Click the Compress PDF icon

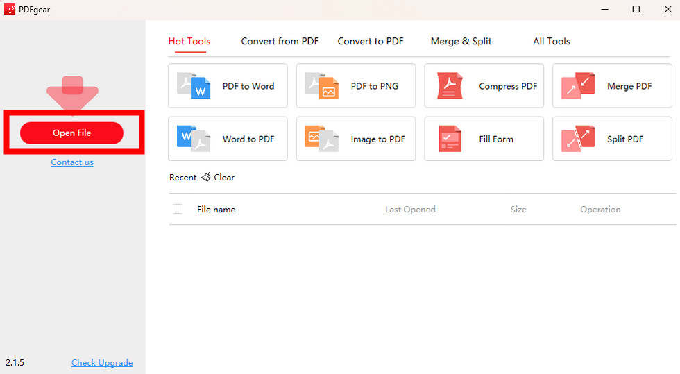pyautogui.click(x=450, y=86)
